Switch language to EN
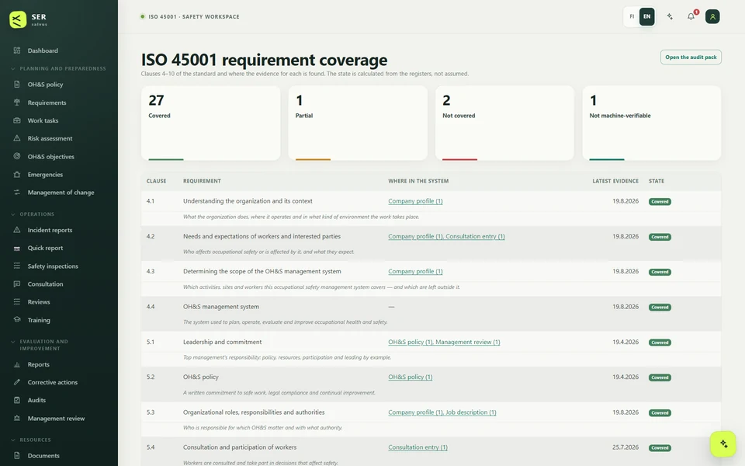This screenshot has width=745, height=466. point(646,16)
